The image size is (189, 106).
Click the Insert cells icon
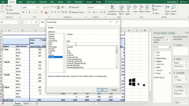135,7
